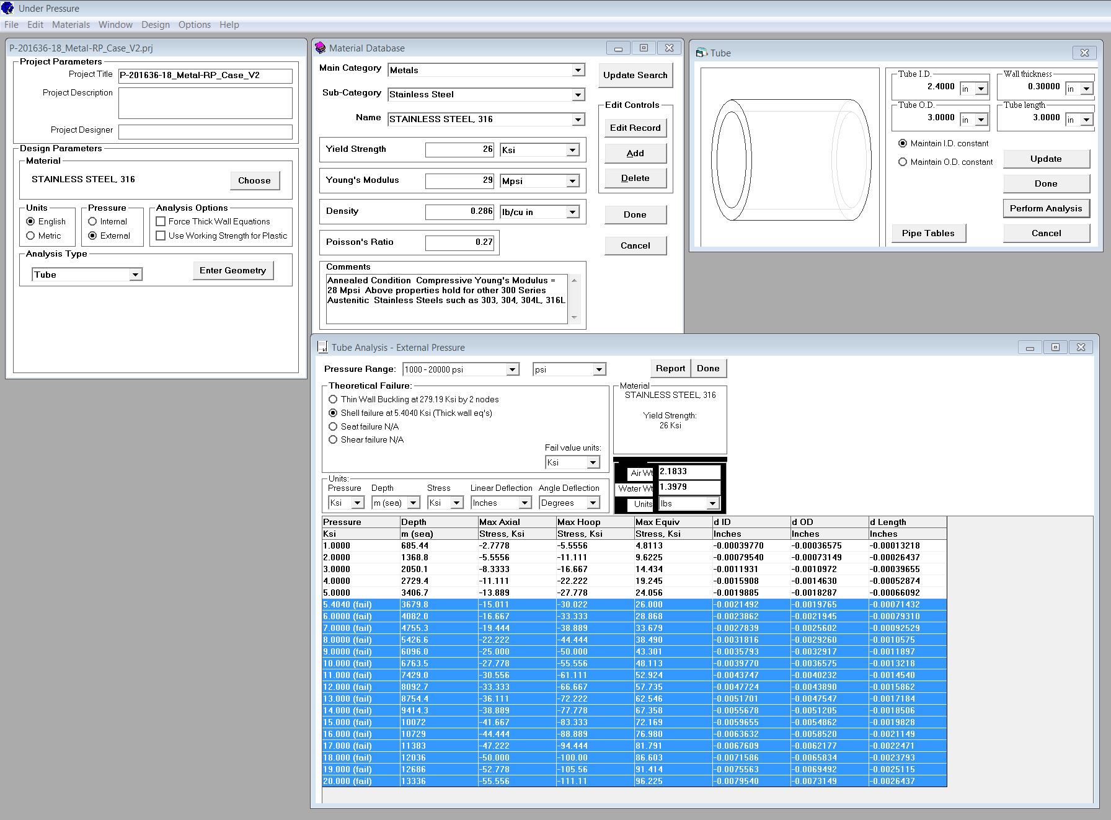Click the Max Equiv column header
1111x820 pixels.
click(673, 522)
